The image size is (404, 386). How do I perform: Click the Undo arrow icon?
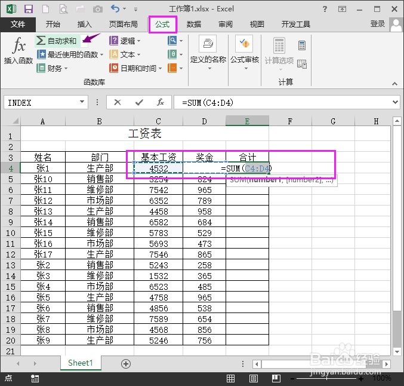[x=115, y=9]
